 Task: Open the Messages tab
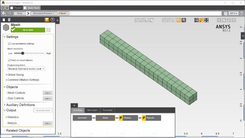pyautogui.click(x=92, y=110)
